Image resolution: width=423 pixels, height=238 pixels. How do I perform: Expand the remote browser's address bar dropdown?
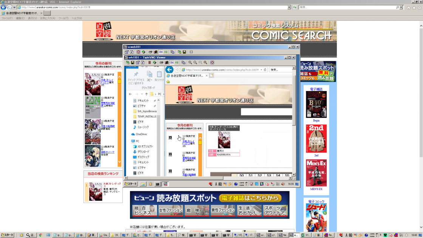[x=261, y=70]
